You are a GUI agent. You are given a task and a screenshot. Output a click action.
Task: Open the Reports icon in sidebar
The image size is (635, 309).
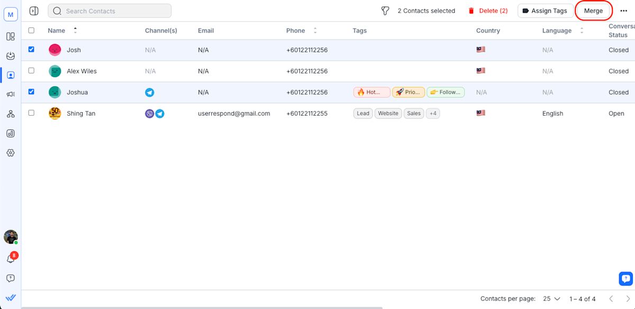(x=11, y=134)
